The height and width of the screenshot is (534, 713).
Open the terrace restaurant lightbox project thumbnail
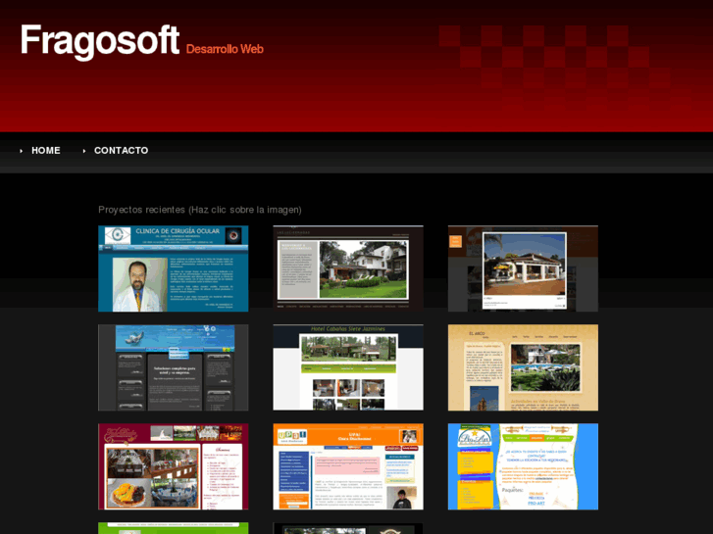click(x=523, y=268)
